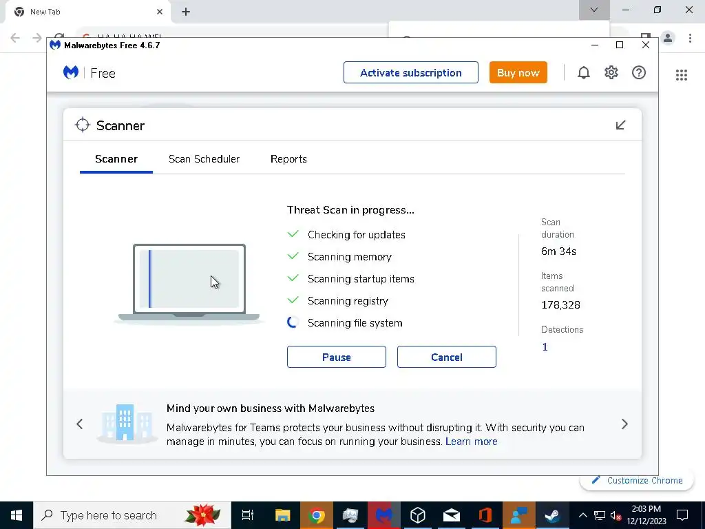Open Task View on taskbar
This screenshot has height=529, width=705.
point(247,515)
